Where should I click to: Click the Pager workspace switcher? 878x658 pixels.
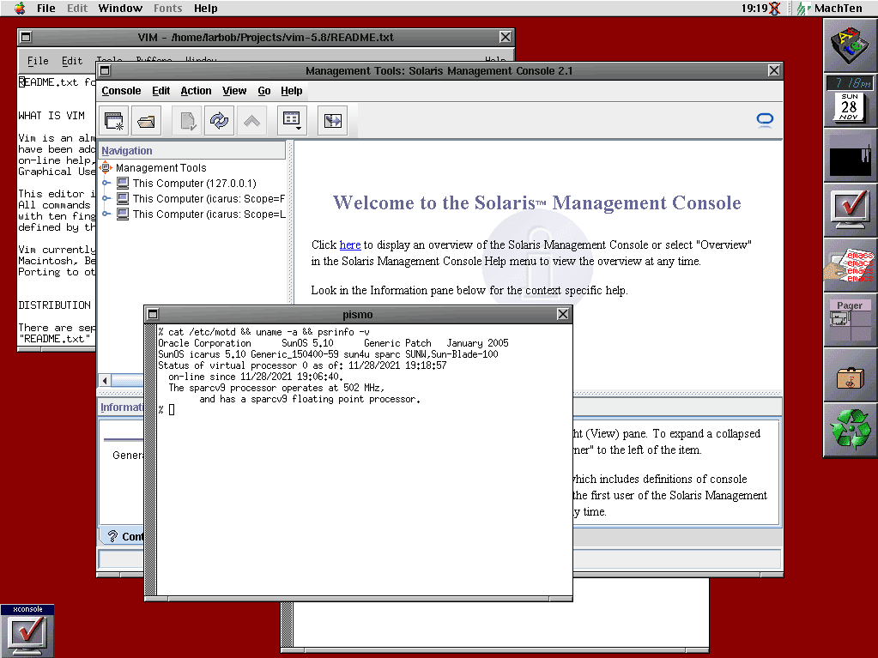click(x=850, y=319)
